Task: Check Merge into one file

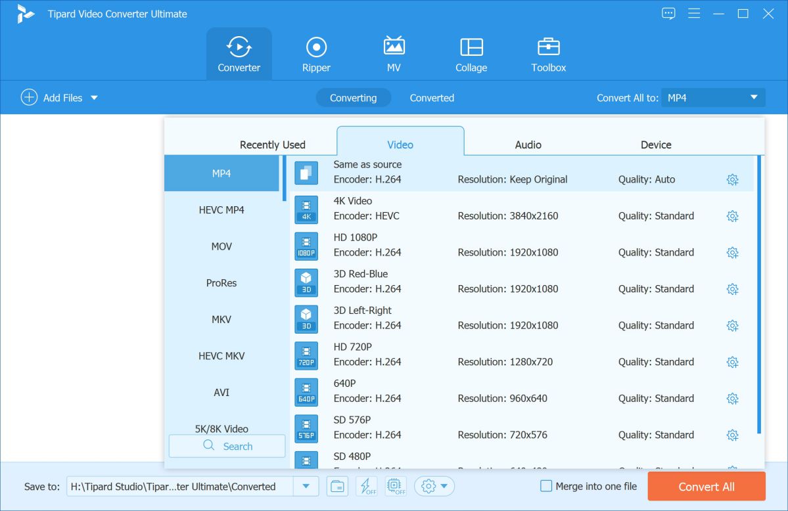Action: [545, 486]
